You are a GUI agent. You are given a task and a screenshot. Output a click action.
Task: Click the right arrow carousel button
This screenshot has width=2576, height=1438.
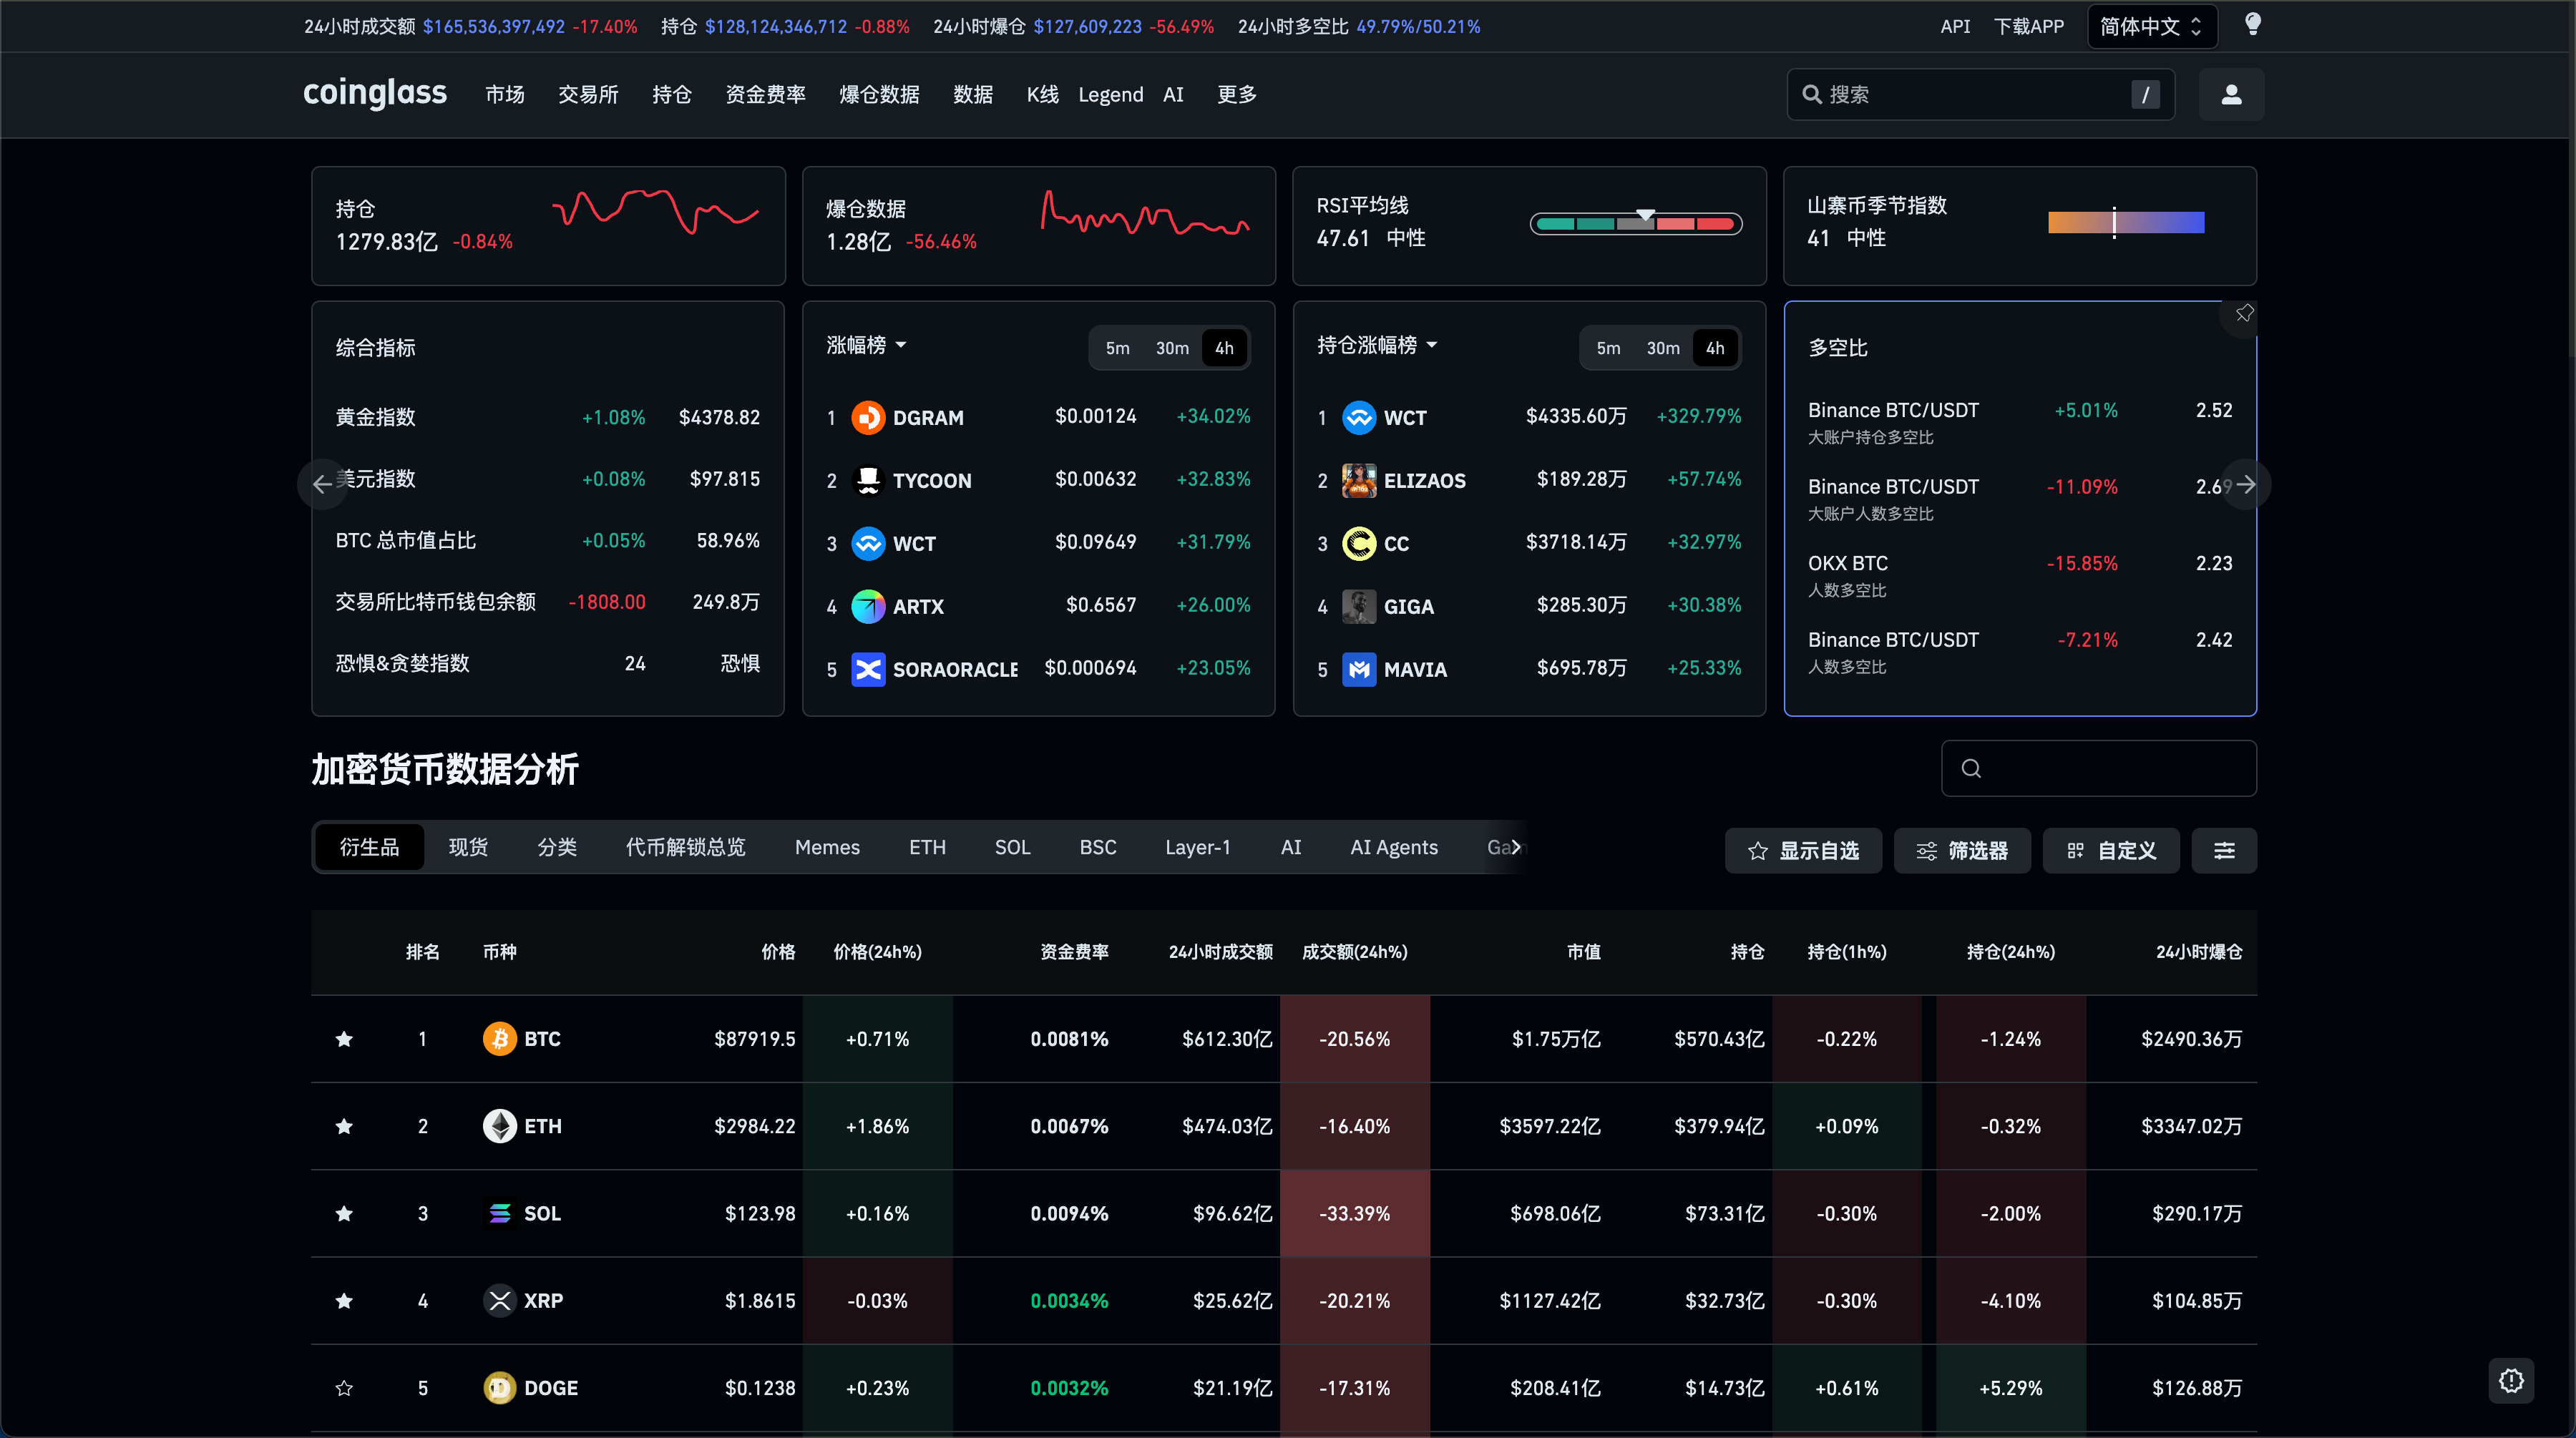[2246, 484]
